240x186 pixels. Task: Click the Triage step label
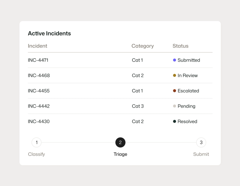(x=120, y=154)
